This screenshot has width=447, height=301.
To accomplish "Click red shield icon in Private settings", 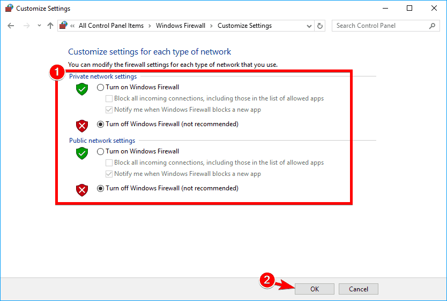I will click(x=82, y=126).
